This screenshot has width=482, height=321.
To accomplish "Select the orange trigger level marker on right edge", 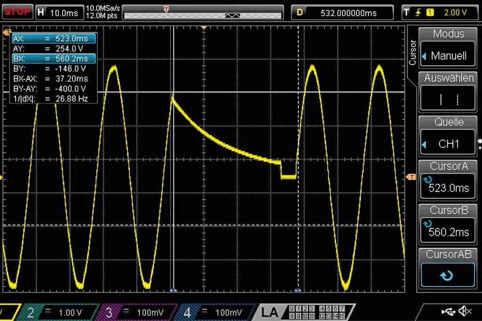I will click(x=411, y=177).
